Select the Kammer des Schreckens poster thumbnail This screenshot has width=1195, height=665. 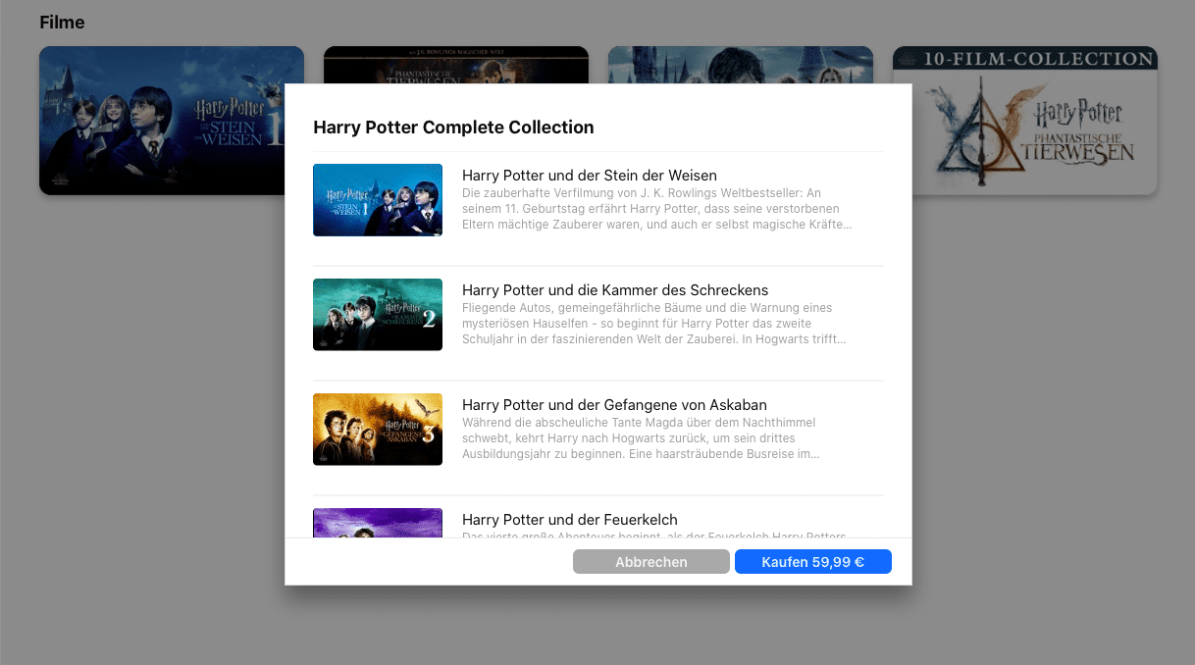(x=378, y=315)
